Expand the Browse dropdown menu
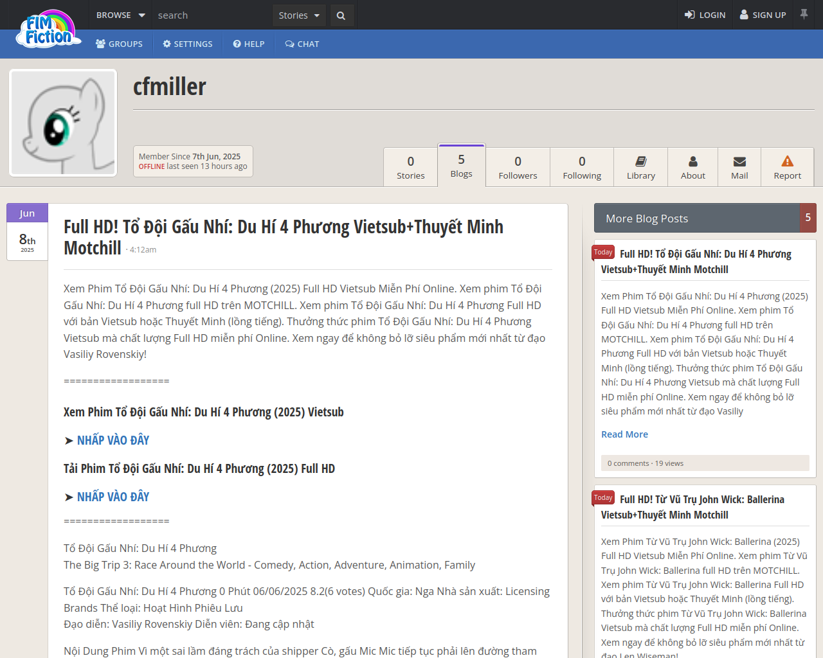The image size is (823, 658). tap(120, 15)
